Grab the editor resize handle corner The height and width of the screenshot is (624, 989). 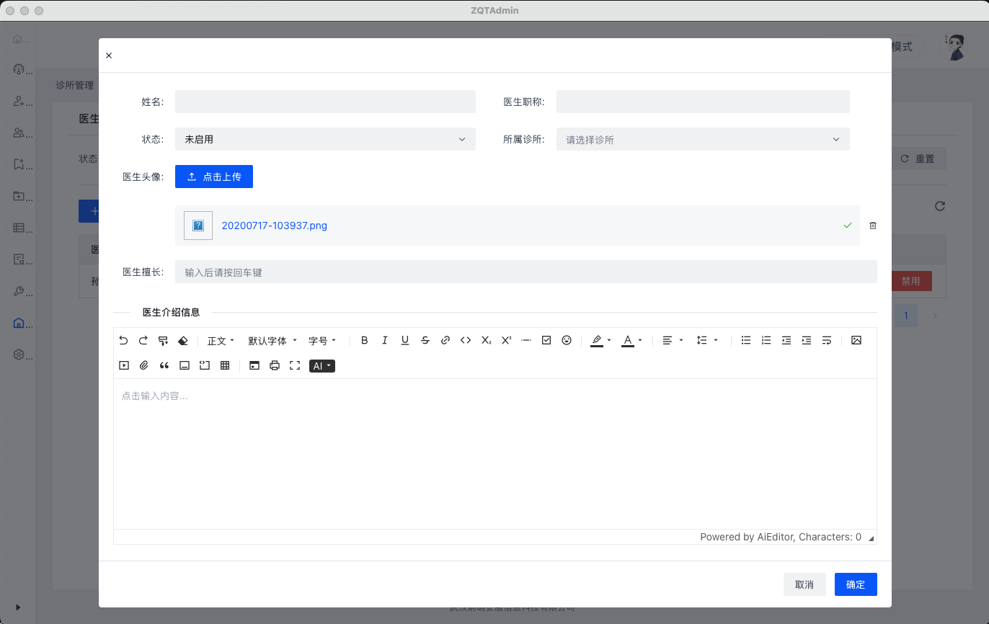[871, 538]
